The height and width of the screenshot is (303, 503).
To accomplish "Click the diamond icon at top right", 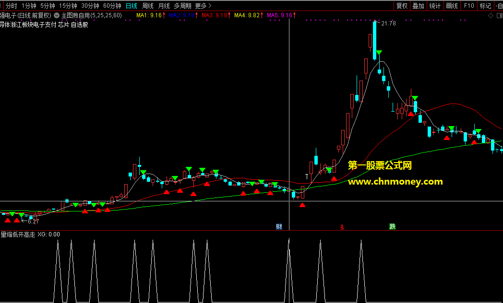I will click(x=491, y=16).
